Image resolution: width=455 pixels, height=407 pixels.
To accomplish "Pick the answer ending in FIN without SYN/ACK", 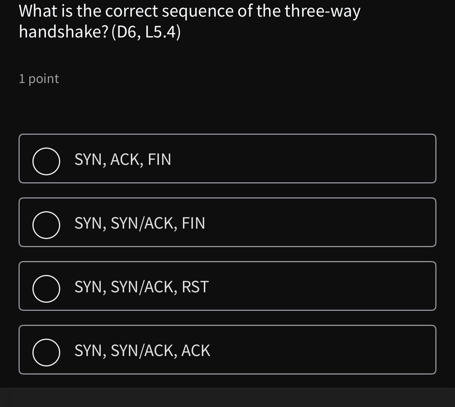I will [x=228, y=158].
